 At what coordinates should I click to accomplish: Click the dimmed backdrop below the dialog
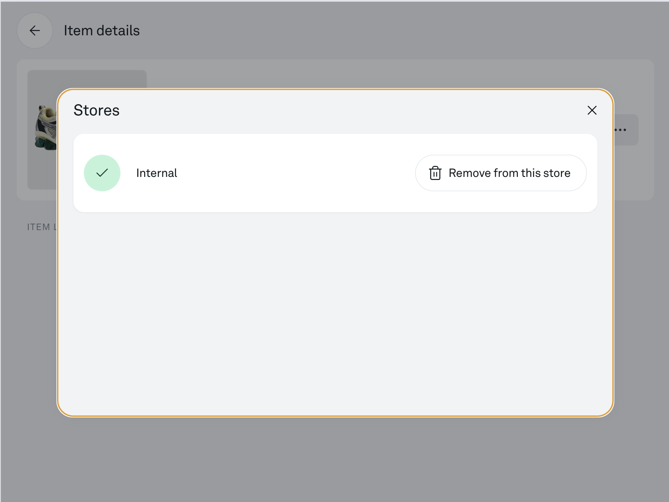[x=334, y=458]
